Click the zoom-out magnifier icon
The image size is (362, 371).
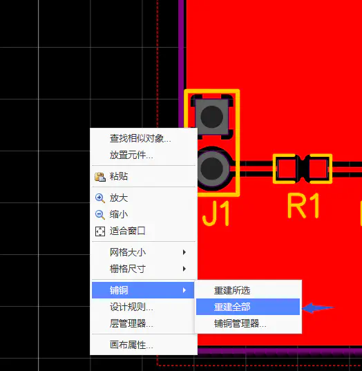tap(100, 215)
